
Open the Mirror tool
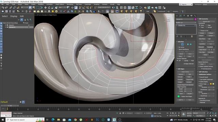coord(113,7)
